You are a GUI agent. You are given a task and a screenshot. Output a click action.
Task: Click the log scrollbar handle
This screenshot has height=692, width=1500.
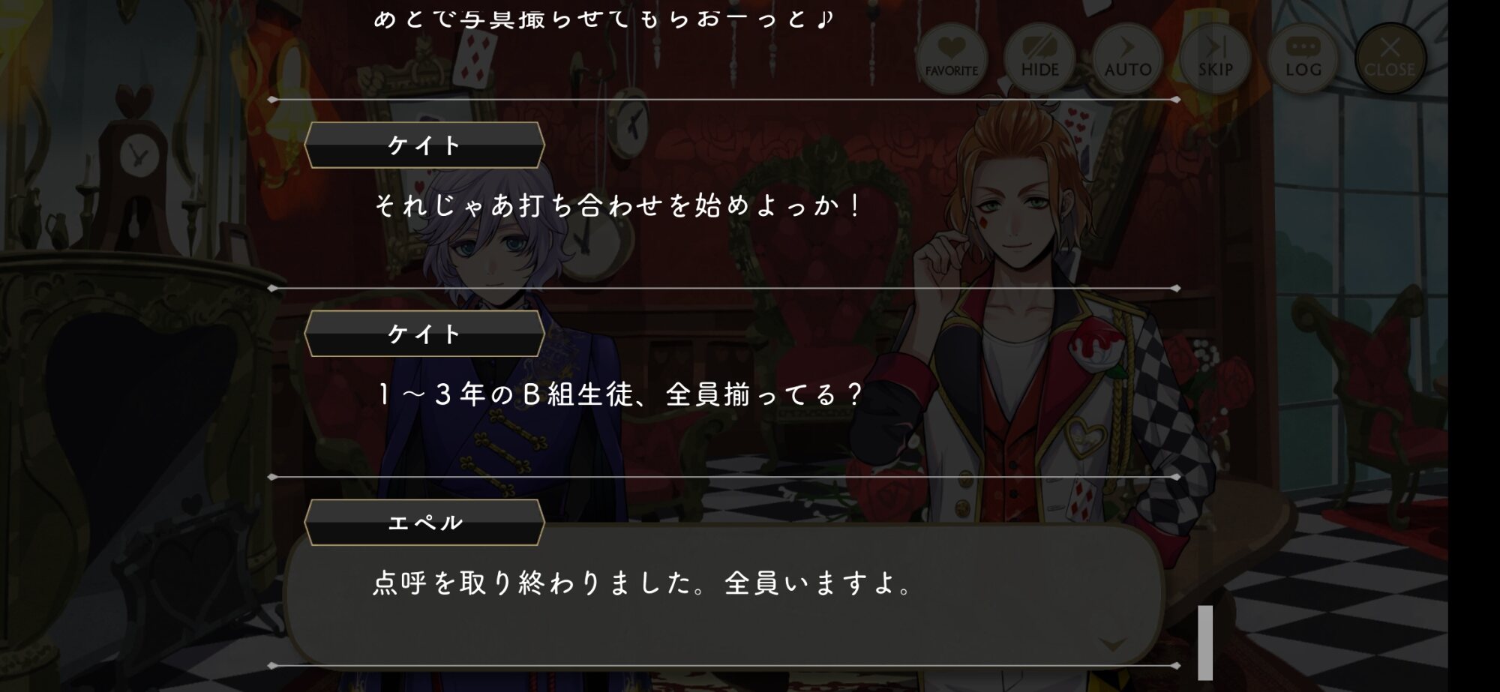1205,642
